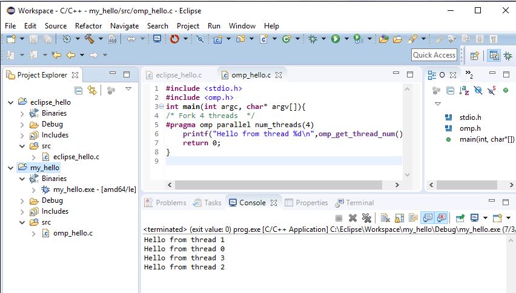This screenshot has width=516, height=293.
Task: Click the Last Edit Location arrow icon
Action: coord(56,55)
